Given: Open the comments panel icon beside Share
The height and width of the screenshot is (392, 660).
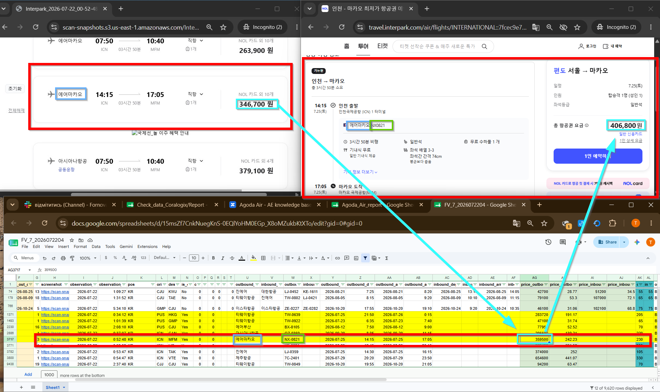Looking at the screenshot, I should pyautogui.click(x=563, y=242).
